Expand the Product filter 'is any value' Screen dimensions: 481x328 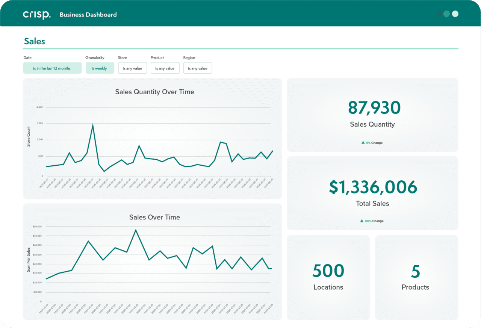(x=165, y=68)
